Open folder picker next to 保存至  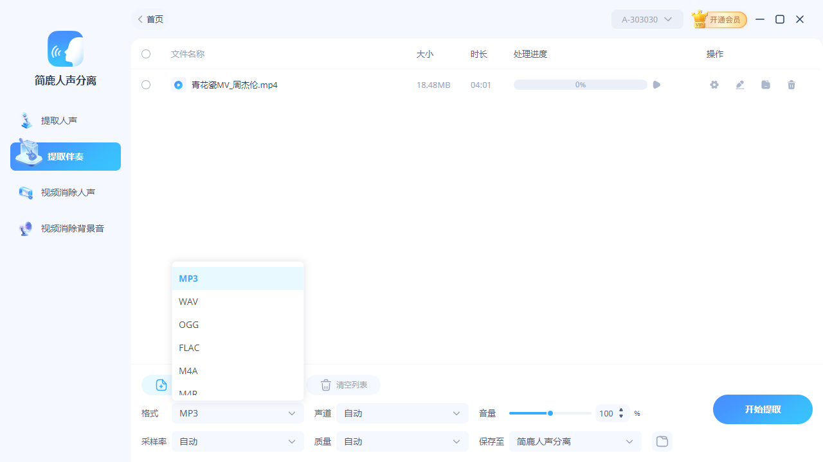(x=662, y=441)
